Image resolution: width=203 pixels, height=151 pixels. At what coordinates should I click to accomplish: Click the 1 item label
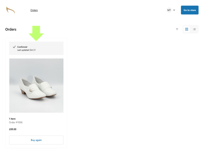[x=12, y=119]
